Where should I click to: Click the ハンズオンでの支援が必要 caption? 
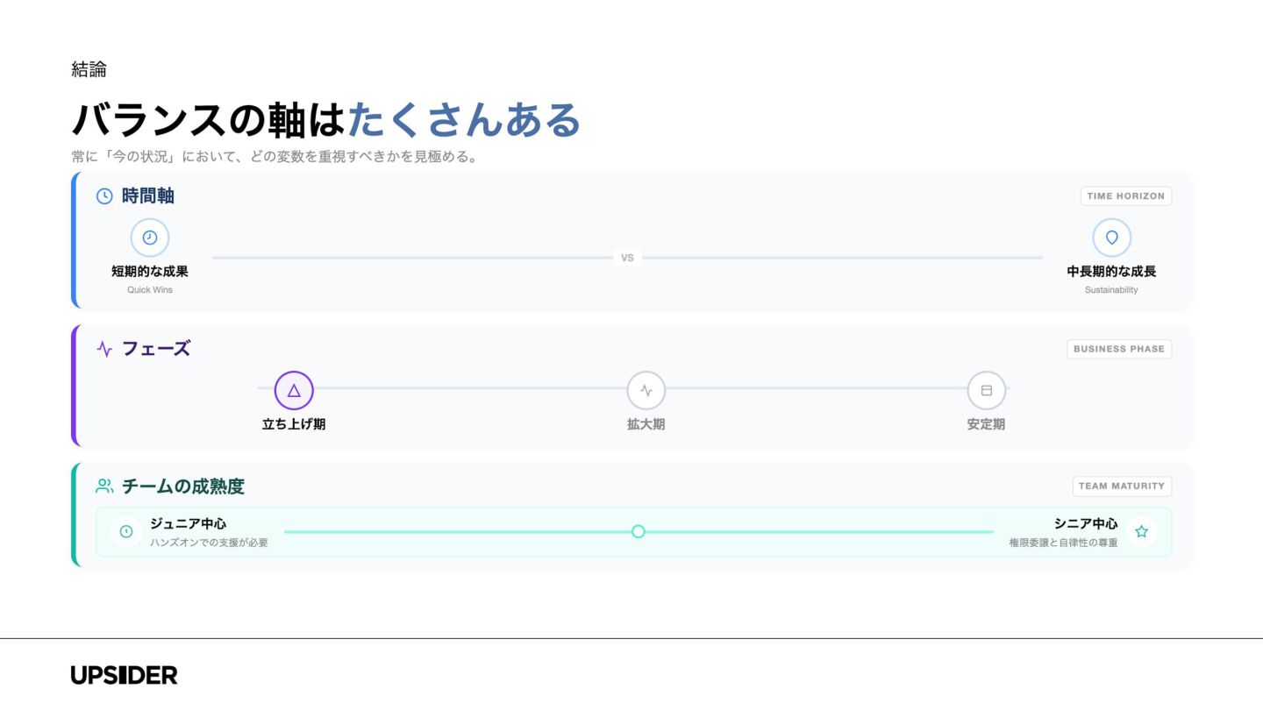coord(209,543)
